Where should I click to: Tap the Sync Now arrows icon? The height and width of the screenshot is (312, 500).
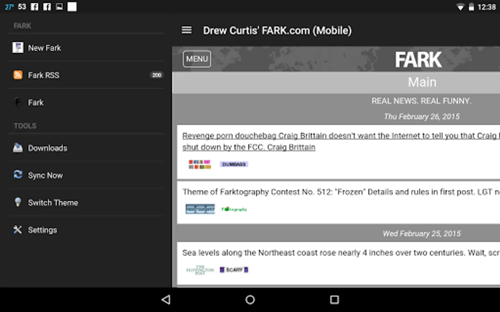point(18,174)
